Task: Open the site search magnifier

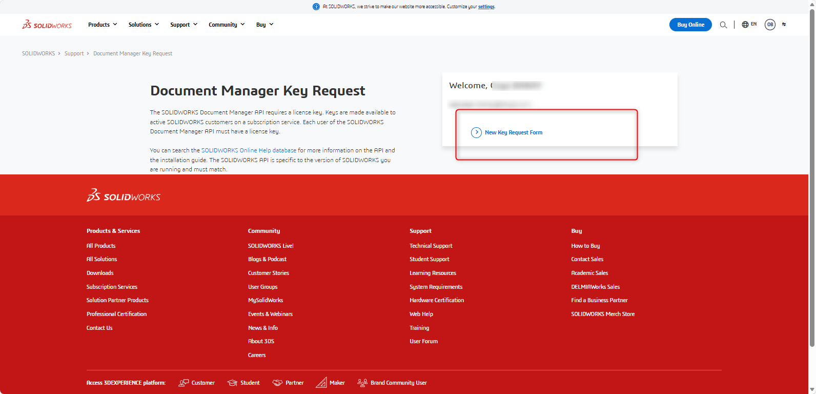Action: [723, 25]
